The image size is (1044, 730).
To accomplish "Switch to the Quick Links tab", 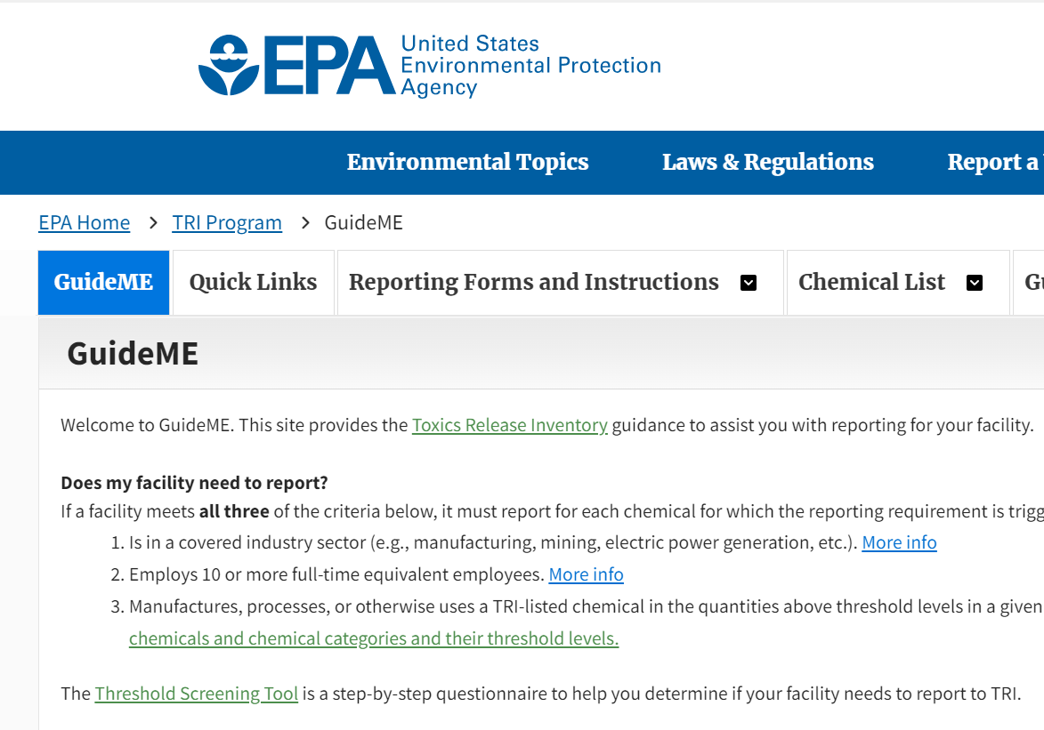I will click(x=253, y=282).
